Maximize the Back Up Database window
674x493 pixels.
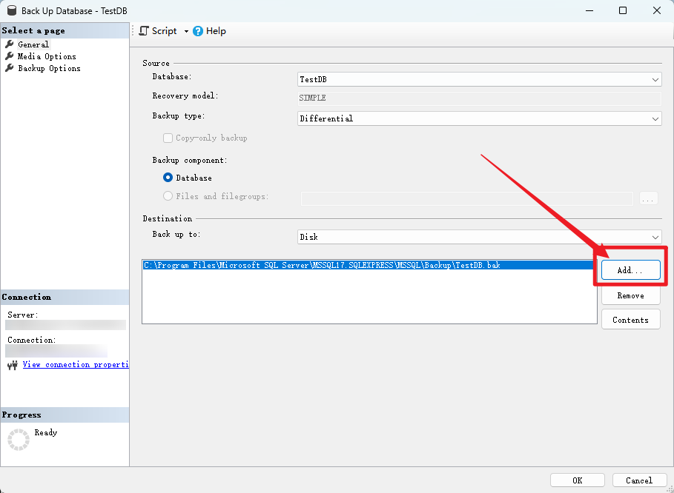(623, 10)
